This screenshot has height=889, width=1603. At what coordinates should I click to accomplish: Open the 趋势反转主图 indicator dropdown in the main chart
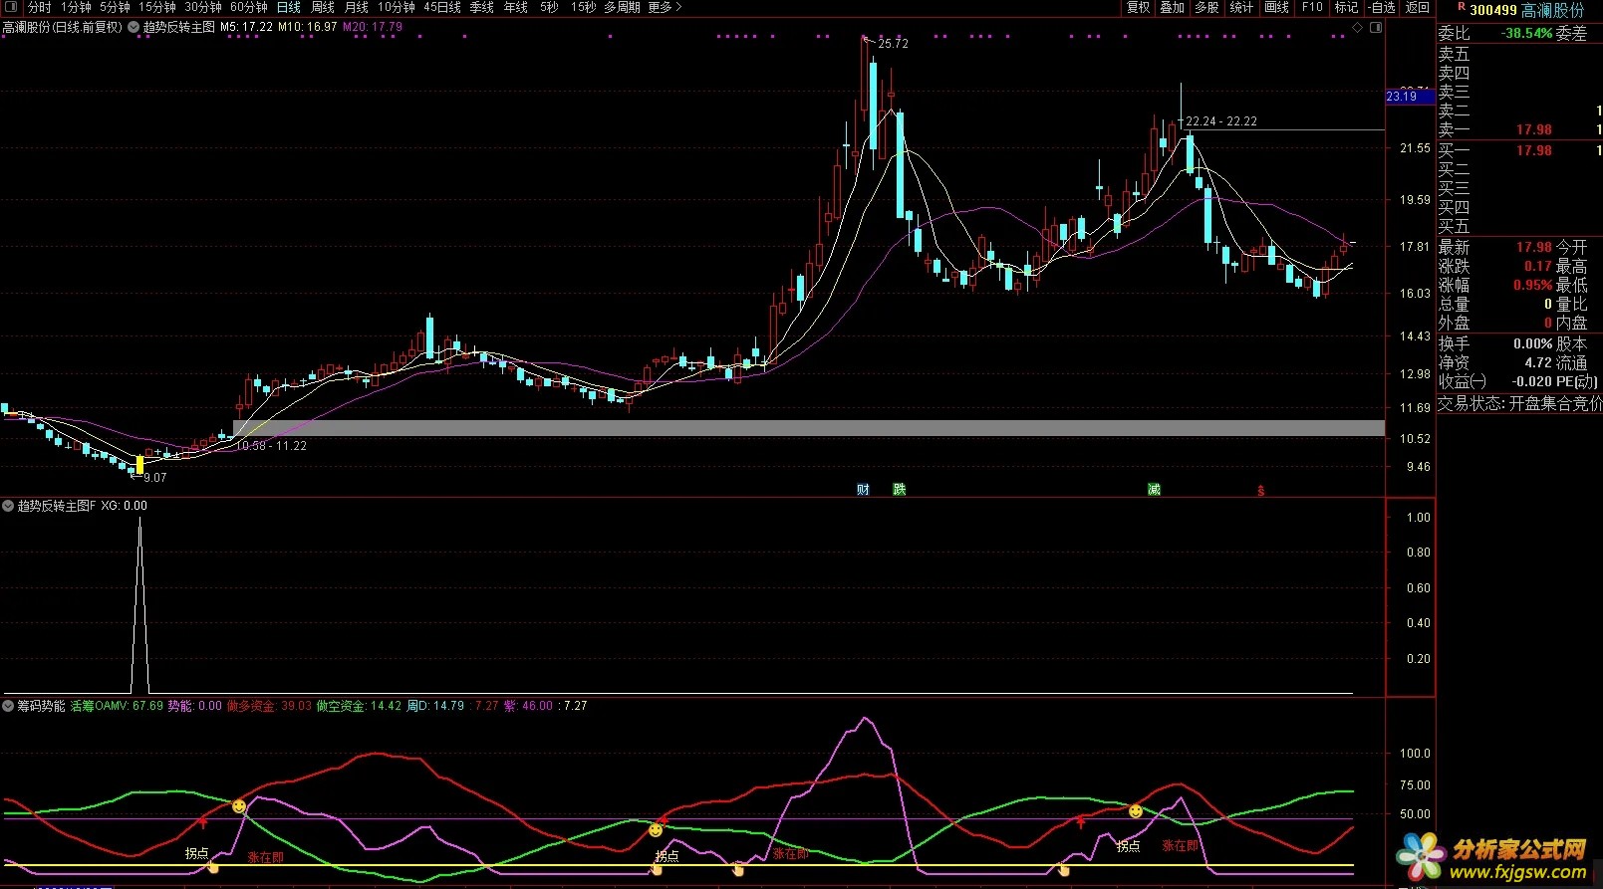[134, 27]
